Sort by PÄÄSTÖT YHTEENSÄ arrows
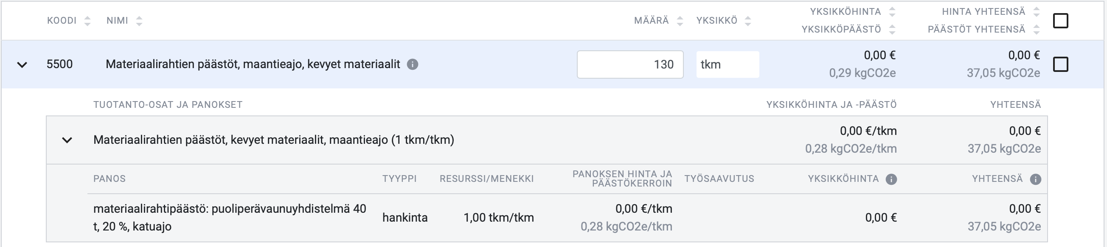This screenshot has width=1107, height=247. pos(1037,30)
